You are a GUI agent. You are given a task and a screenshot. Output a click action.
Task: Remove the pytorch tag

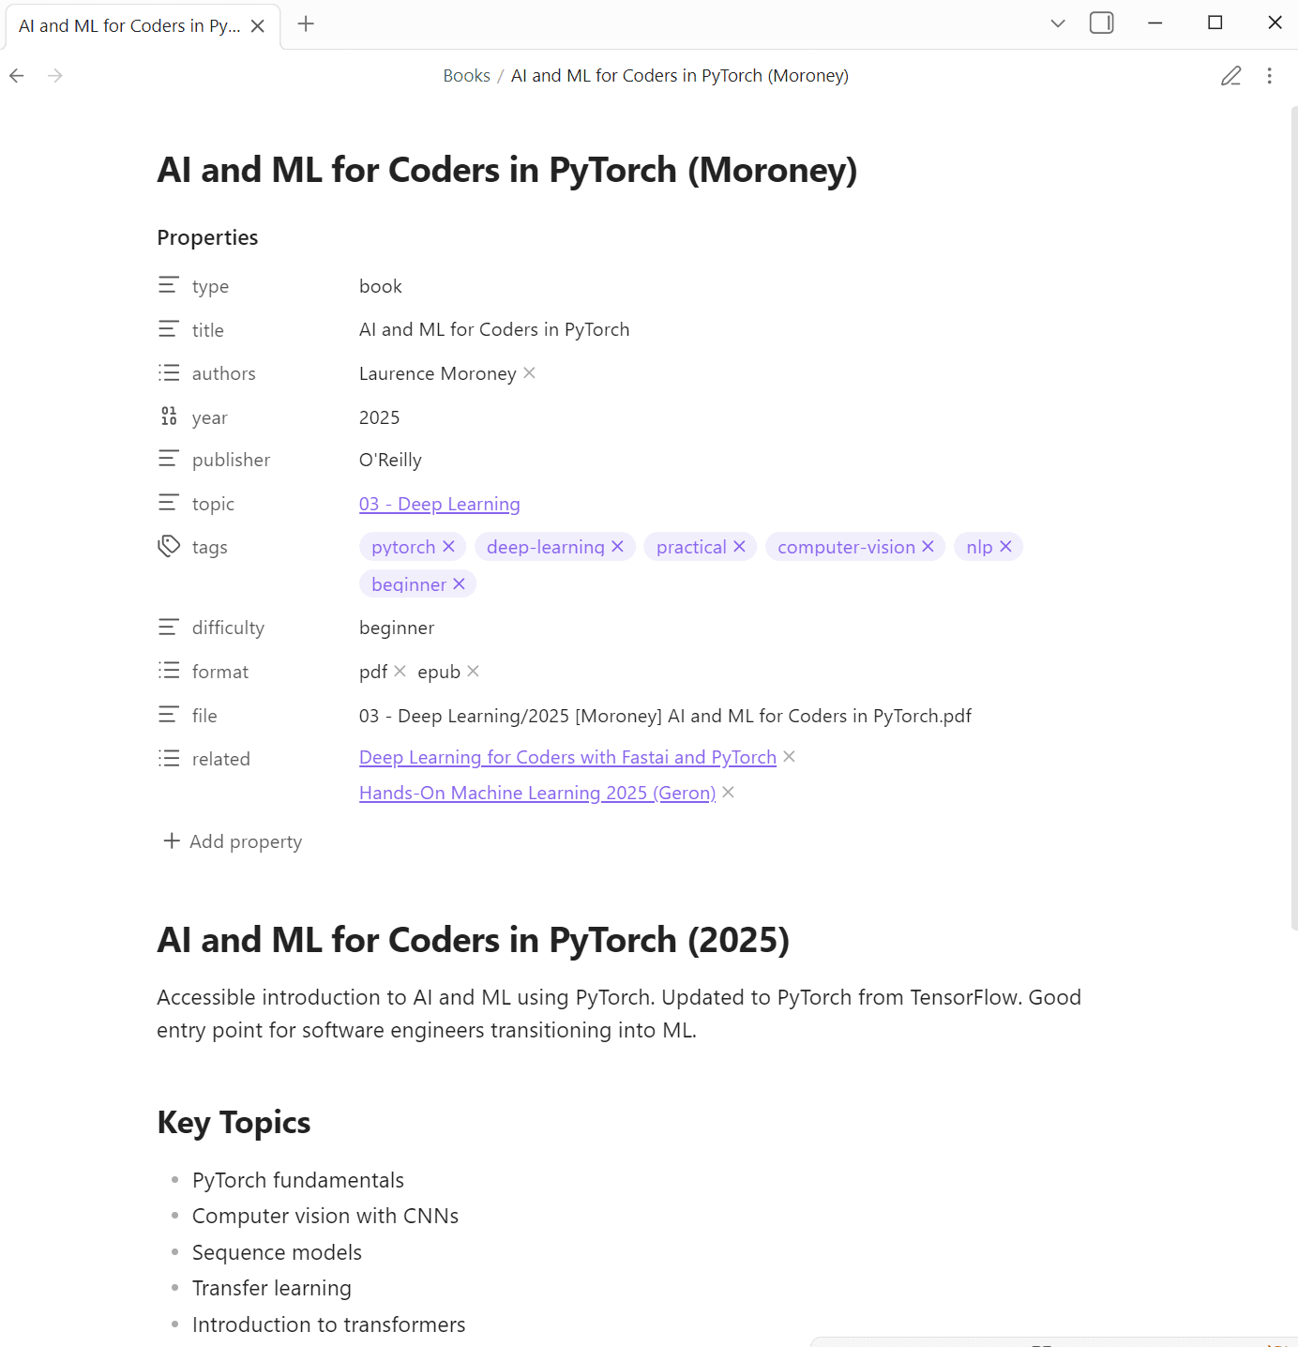[x=448, y=547]
